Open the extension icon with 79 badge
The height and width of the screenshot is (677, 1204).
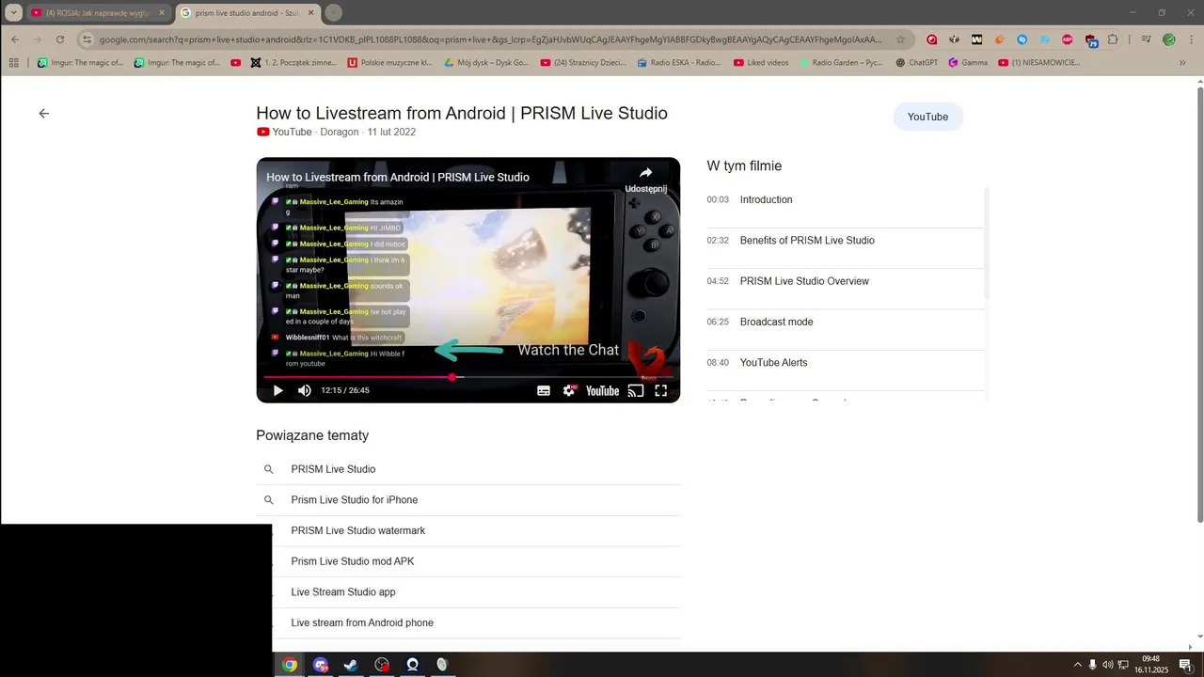[1091, 40]
